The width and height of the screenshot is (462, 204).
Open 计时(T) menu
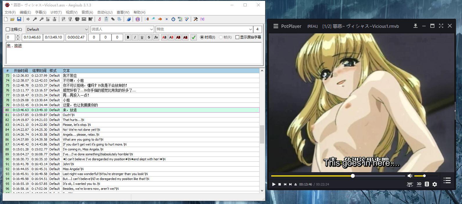(x=56, y=12)
